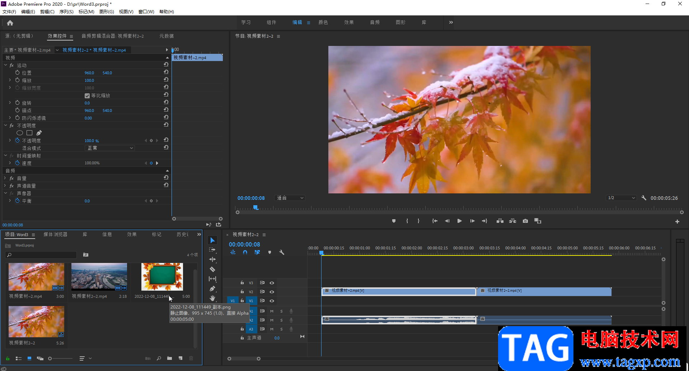The image size is (689, 371).
Task: Expand the 缩放 property
Action: point(10,80)
